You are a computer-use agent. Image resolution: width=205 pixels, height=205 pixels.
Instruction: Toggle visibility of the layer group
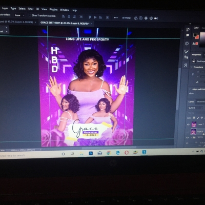coord(188,137)
